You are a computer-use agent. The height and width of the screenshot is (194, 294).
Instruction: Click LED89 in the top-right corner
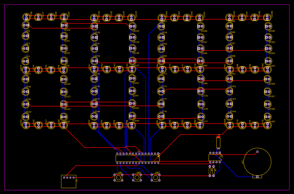[267, 17]
